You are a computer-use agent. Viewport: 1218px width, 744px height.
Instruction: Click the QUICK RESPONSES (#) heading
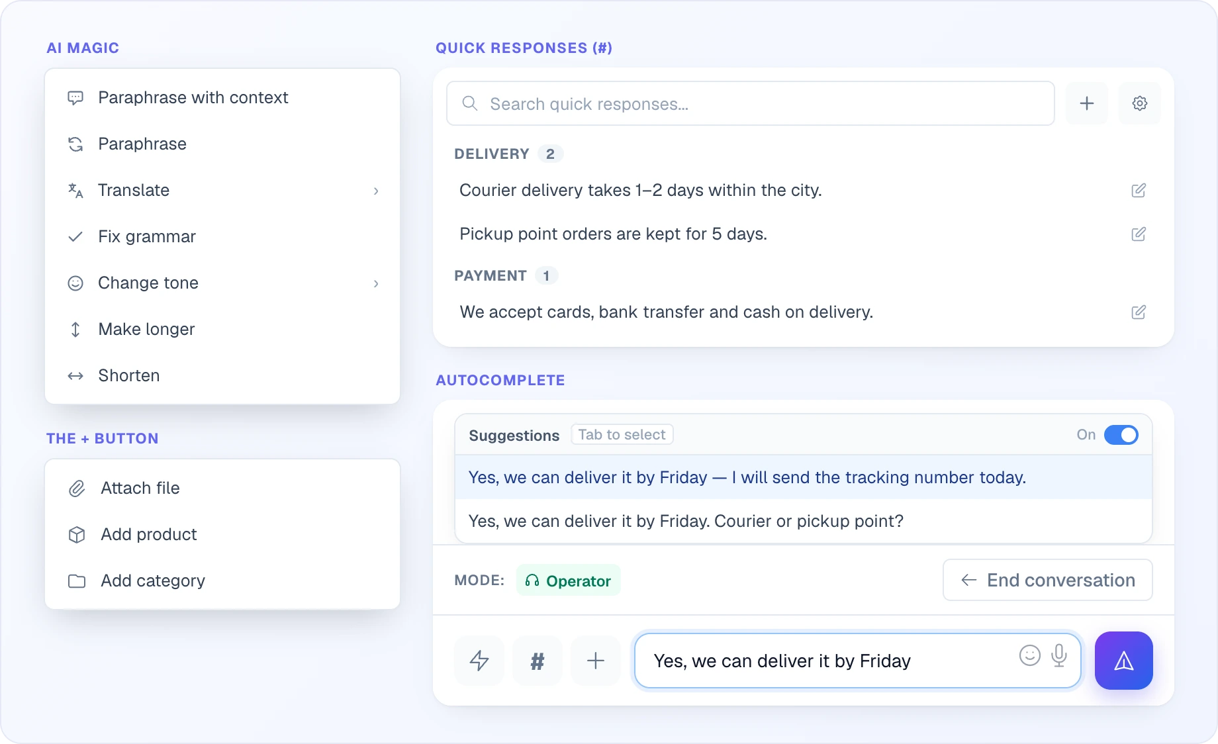click(524, 48)
